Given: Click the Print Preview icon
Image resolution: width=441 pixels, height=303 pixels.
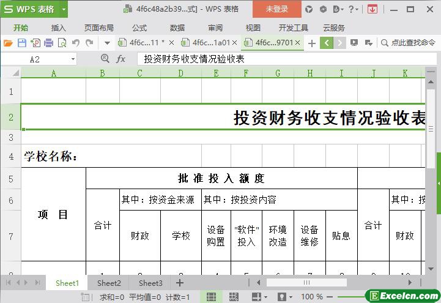Looking at the screenshot, I should click(62, 43).
